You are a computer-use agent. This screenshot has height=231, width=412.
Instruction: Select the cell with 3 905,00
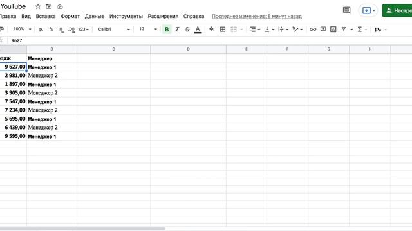click(x=13, y=92)
